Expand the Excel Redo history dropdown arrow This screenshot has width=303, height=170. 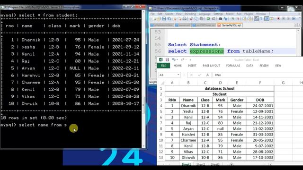click(186, 60)
